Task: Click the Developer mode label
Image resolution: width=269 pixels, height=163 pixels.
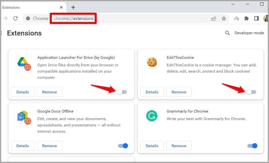Action: click(249, 33)
